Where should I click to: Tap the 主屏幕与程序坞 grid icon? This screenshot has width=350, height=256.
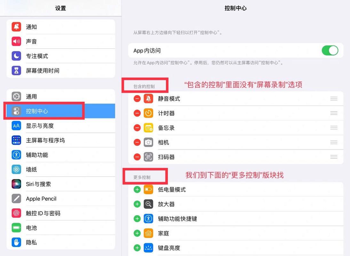(16, 140)
